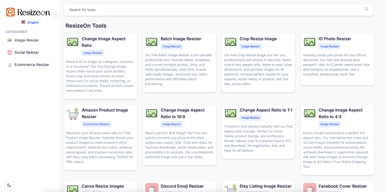Click the Ecommerce Resizer sidebar cart icon
Screen dimensions: 385x192
tap(10, 65)
